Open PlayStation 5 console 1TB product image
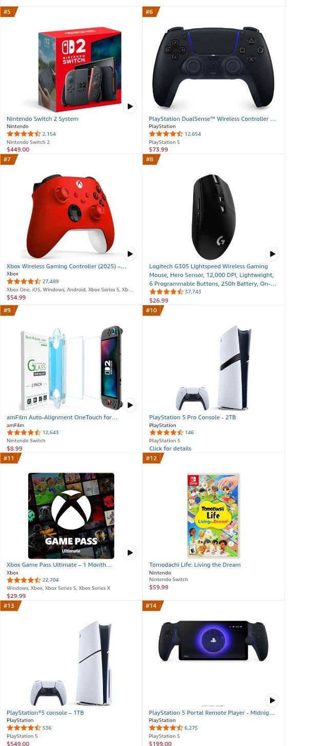 [x=71, y=664]
